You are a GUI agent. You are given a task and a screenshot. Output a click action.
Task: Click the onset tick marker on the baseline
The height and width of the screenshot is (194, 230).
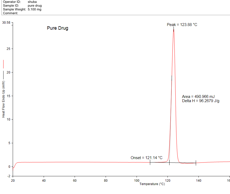click(x=169, y=162)
